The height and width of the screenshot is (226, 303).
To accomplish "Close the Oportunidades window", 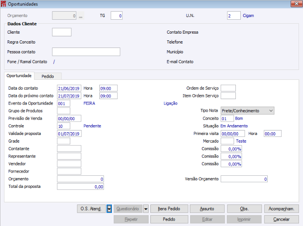I will pyautogui.click(x=296, y=4).
